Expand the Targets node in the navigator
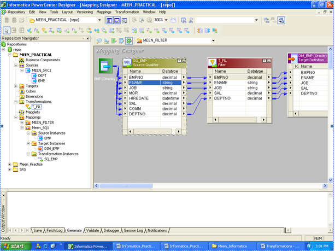This screenshot has width=335, height=251. tap(16, 86)
